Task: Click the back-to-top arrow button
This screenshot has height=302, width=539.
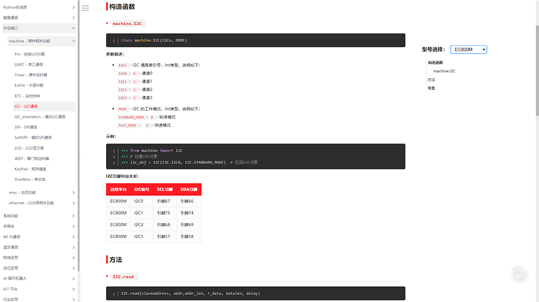Action: [518, 273]
